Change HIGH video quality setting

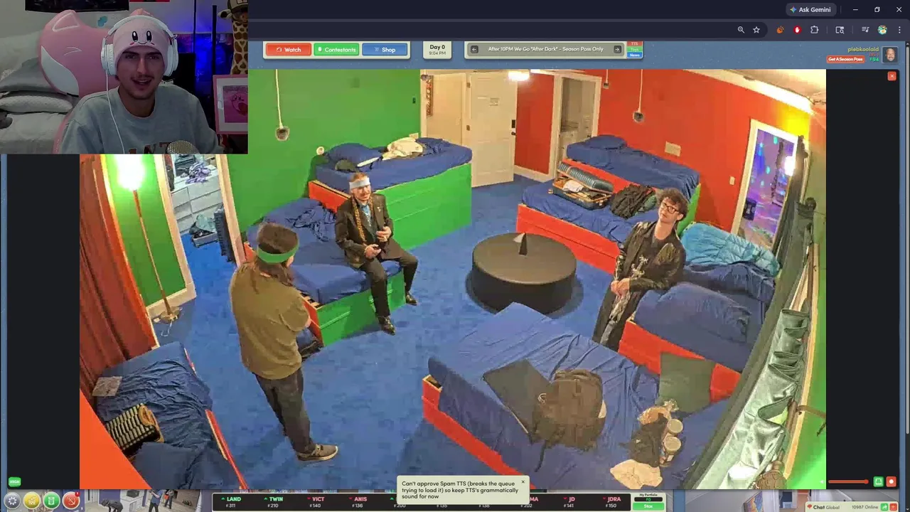14,481
